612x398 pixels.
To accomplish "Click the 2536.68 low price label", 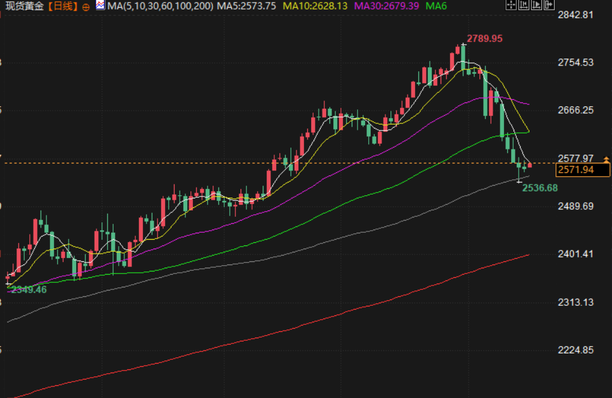I will [540, 188].
